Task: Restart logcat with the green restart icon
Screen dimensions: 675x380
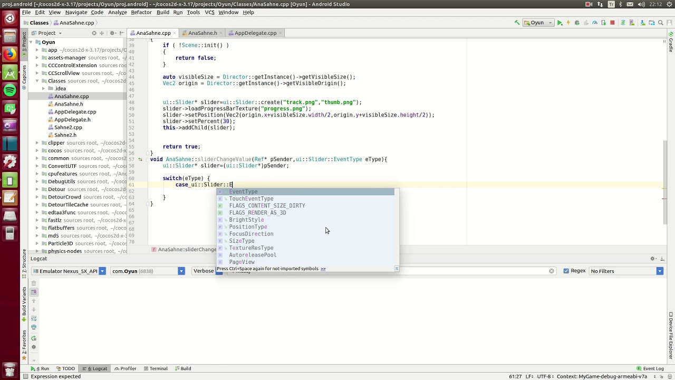Action: pyautogui.click(x=34, y=338)
